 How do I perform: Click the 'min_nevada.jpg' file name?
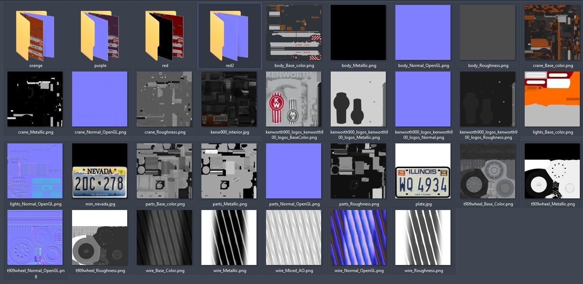(100, 204)
